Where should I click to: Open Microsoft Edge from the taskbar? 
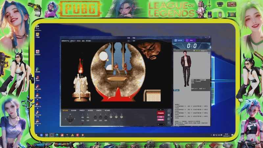(57, 135)
